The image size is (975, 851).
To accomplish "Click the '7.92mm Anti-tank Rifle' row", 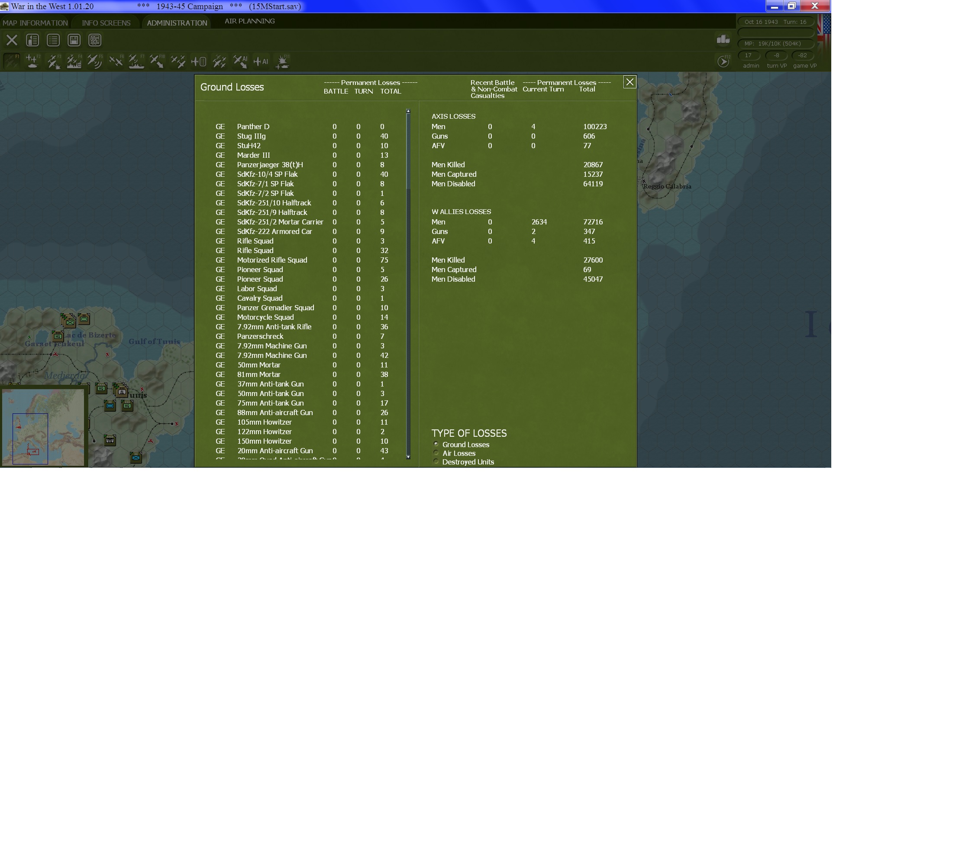I will point(302,327).
